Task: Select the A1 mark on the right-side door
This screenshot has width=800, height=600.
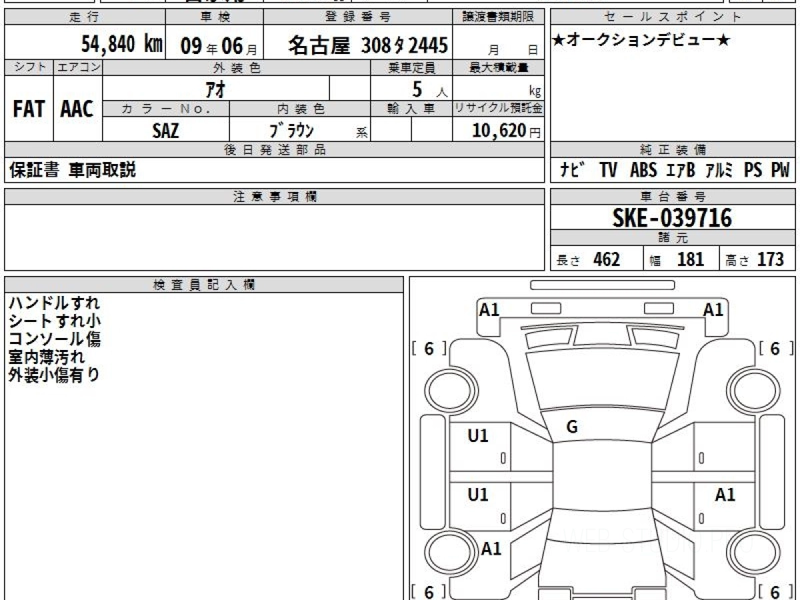Action: coord(725,495)
